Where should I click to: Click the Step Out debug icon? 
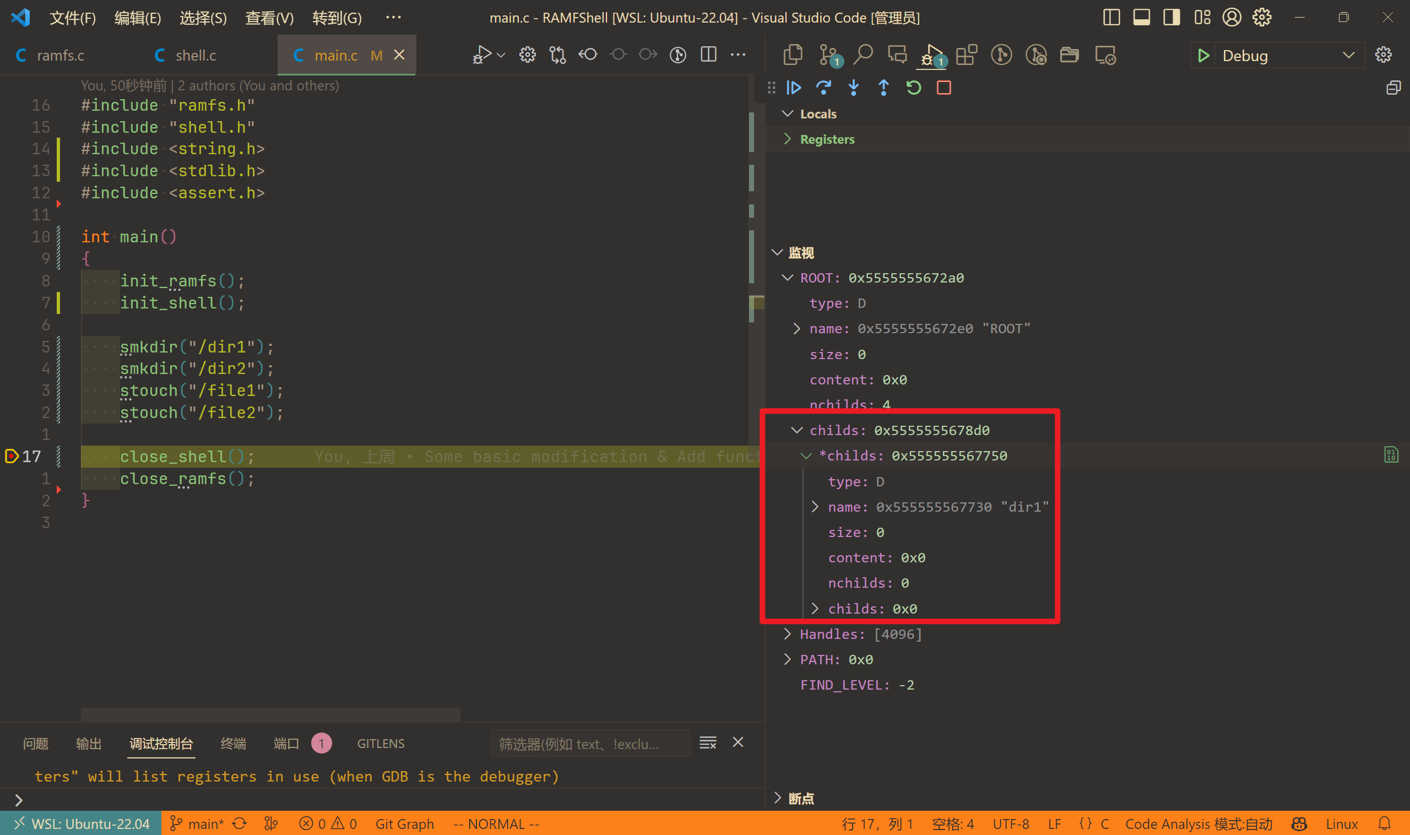pyautogui.click(x=883, y=88)
